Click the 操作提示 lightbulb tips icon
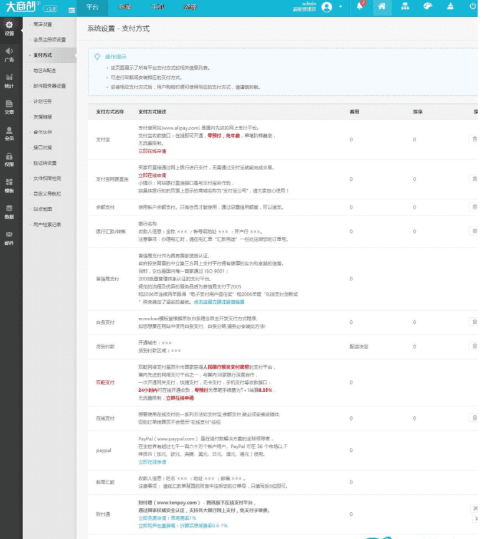 click(x=97, y=56)
